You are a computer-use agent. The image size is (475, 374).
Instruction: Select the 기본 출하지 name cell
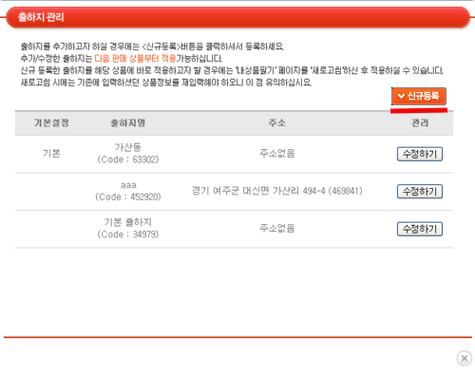(128, 222)
